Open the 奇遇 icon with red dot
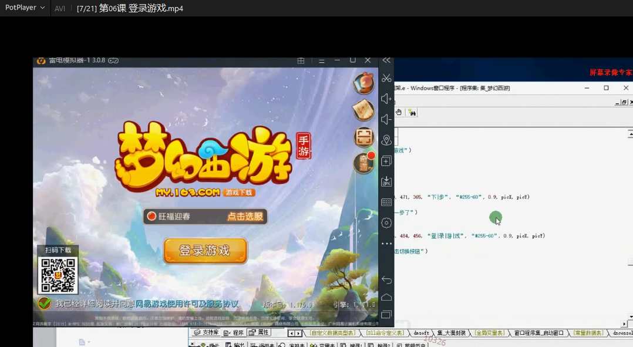The height and width of the screenshot is (347, 633). pos(363,163)
